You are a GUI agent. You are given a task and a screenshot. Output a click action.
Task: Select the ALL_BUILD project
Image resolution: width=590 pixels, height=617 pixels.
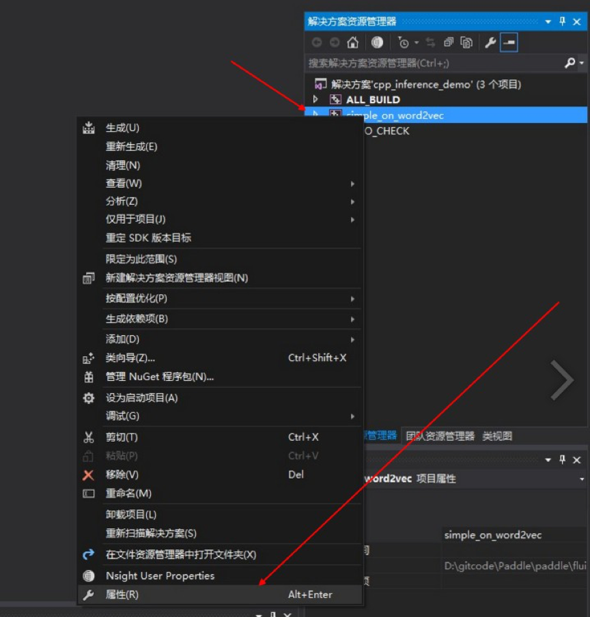tap(373, 100)
